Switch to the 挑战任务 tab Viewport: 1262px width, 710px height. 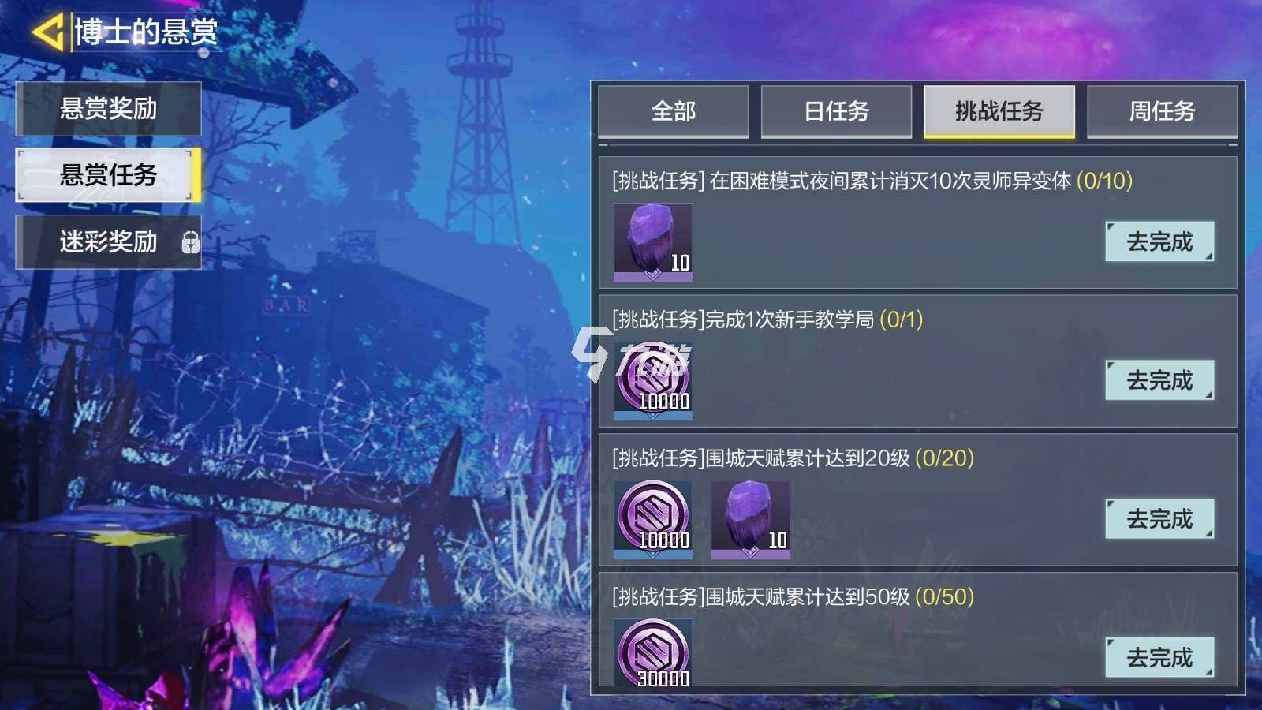999,111
